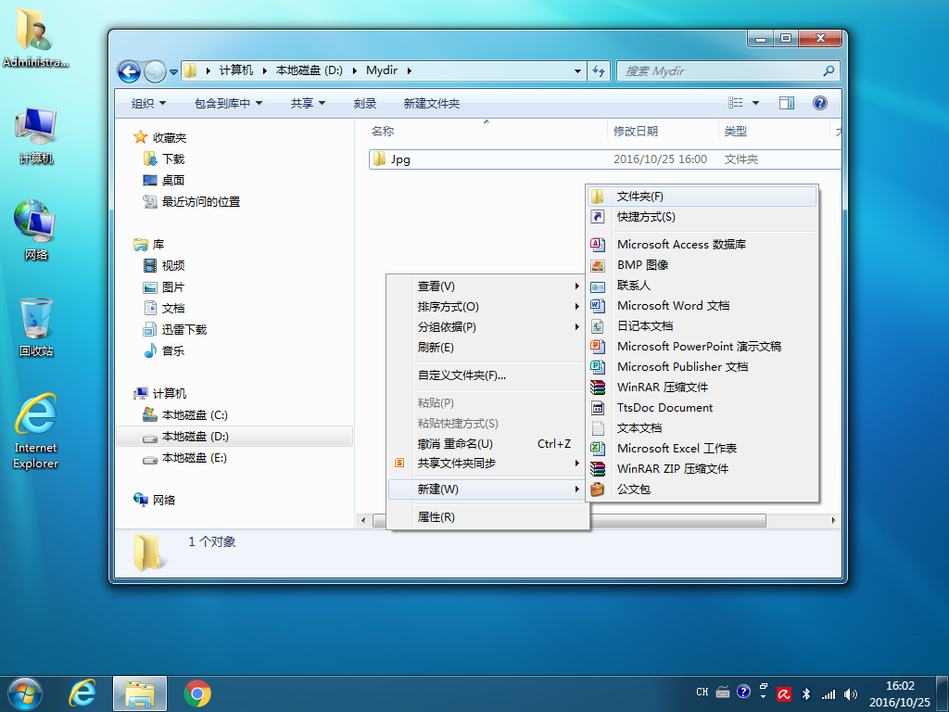Create a new 公文包
The width and height of the screenshot is (949, 712).
pos(702,489)
